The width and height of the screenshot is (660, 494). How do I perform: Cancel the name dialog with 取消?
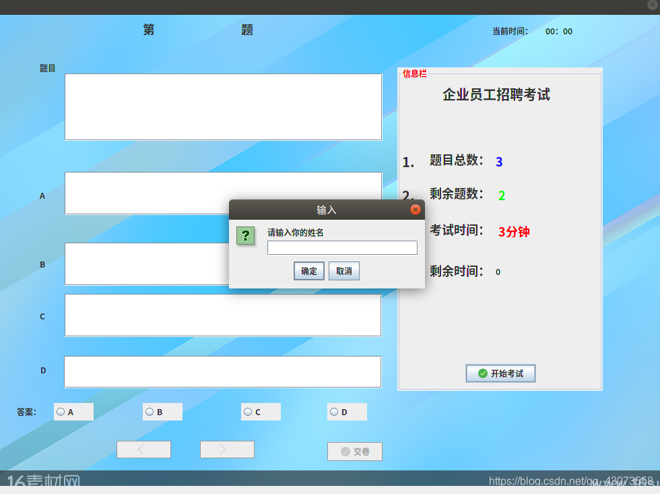coord(344,271)
